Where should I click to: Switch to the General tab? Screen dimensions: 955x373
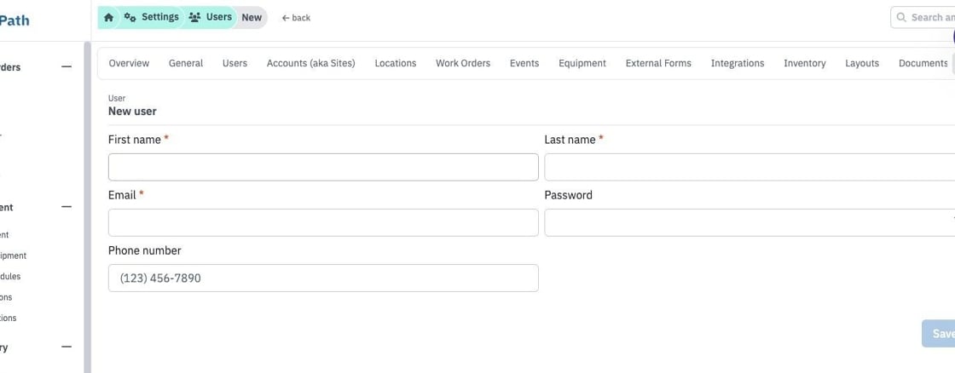click(186, 63)
